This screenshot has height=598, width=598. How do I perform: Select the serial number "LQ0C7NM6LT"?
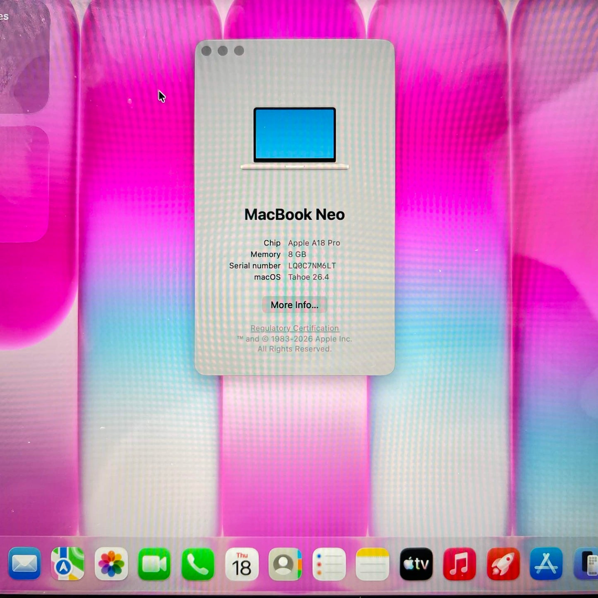coord(312,266)
